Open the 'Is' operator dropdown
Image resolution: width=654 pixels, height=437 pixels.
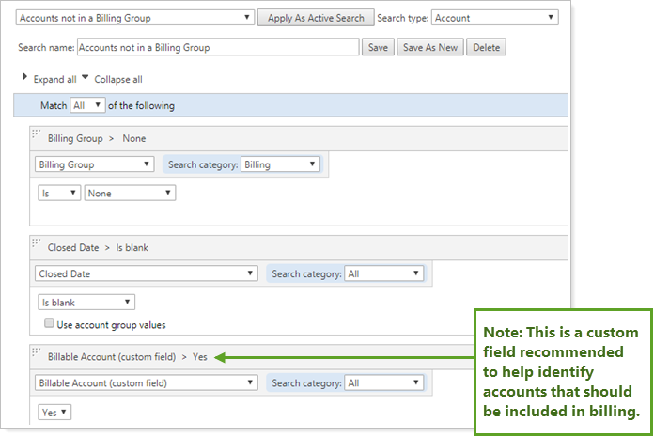click(x=58, y=193)
